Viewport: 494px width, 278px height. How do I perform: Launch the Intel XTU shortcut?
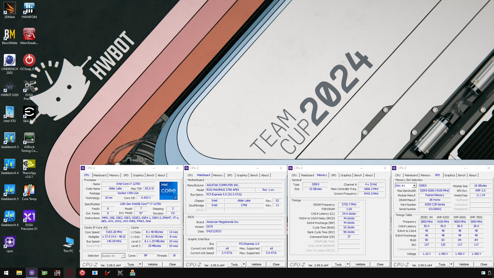[x=10, y=114]
